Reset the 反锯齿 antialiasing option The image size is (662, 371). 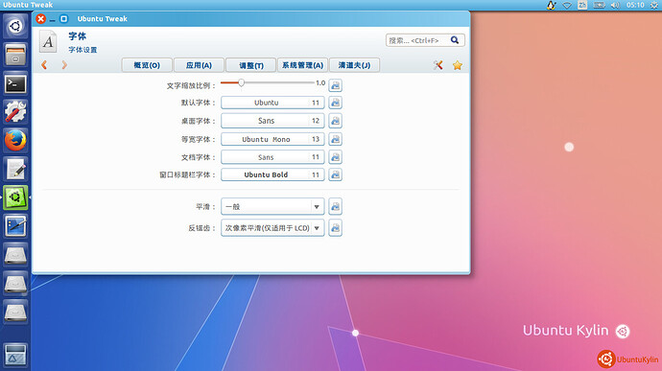tap(335, 228)
